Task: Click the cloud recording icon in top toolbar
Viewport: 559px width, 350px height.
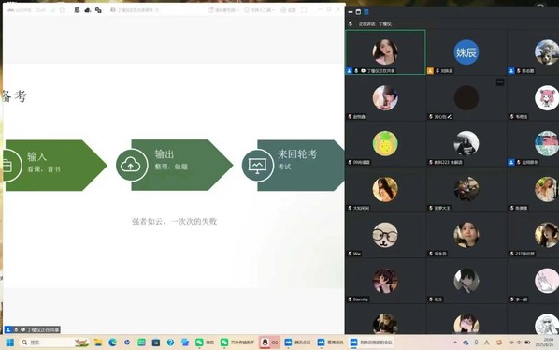Action: click(87, 10)
